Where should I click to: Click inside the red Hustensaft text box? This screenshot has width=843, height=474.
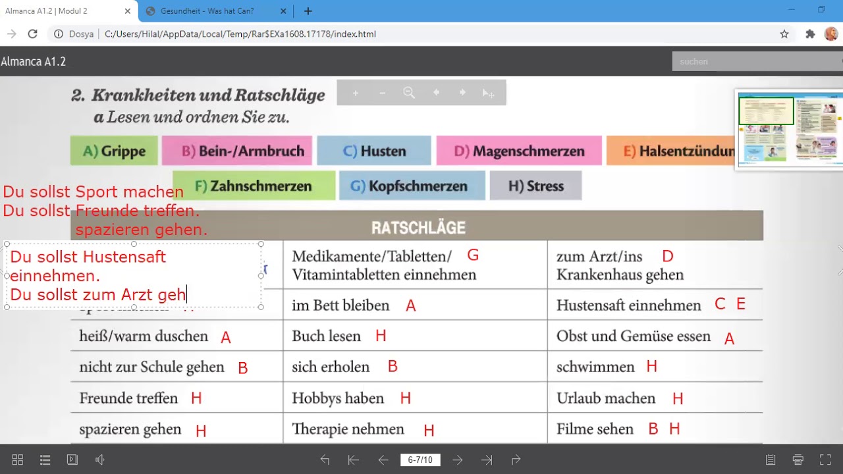coord(134,275)
